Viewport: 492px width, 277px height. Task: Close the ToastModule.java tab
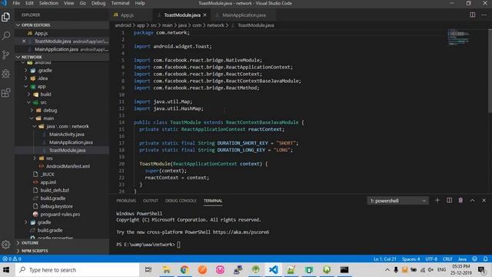click(205, 15)
